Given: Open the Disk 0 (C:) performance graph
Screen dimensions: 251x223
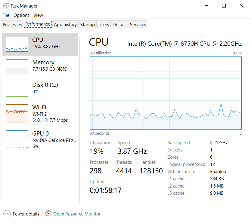Looking at the screenshot, I should 17,89.
